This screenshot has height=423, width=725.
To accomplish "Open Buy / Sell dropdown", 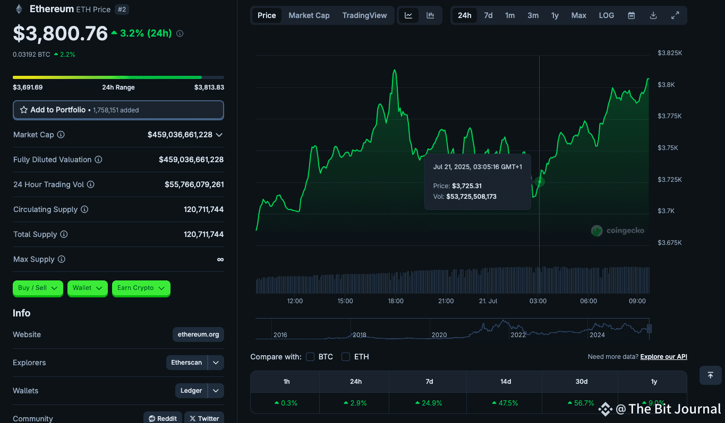I will (38, 288).
